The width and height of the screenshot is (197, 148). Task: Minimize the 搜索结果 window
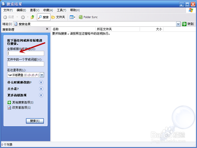pyautogui.click(x=182, y=4)
